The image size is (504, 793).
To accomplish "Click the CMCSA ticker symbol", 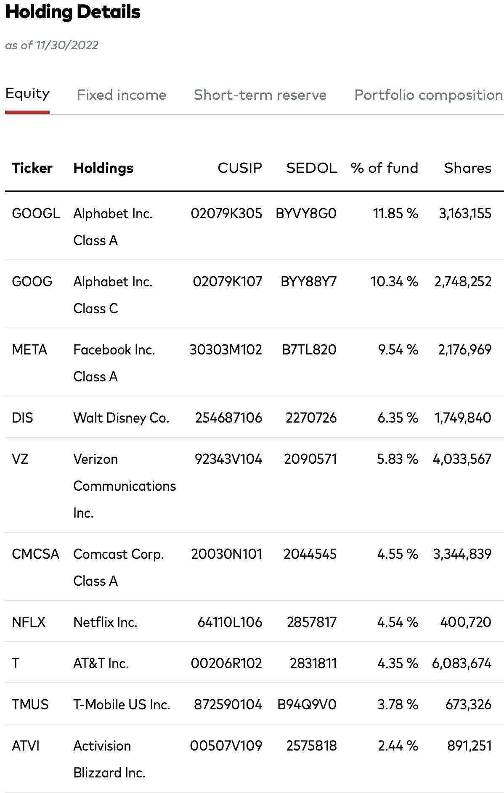I will point(35,554).
